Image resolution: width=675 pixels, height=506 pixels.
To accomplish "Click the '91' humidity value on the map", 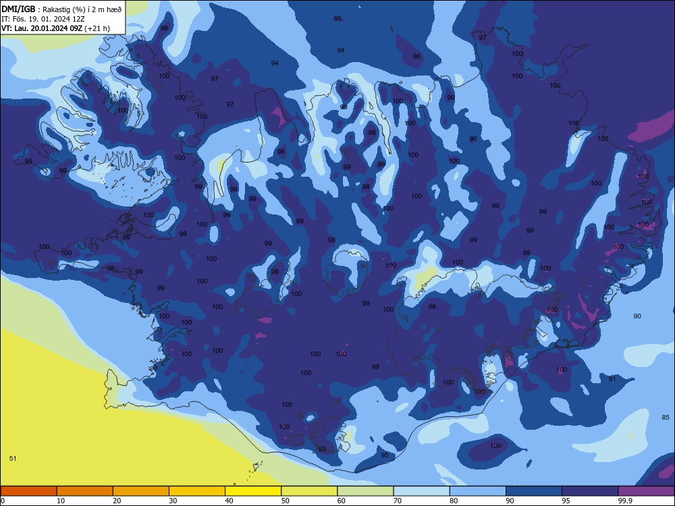I will tap(612, 378).
